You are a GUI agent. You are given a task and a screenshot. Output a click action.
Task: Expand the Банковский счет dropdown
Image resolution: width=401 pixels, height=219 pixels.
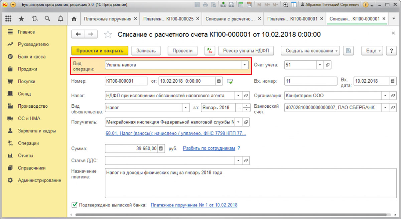pyautogui.click(x=386, y=108)
